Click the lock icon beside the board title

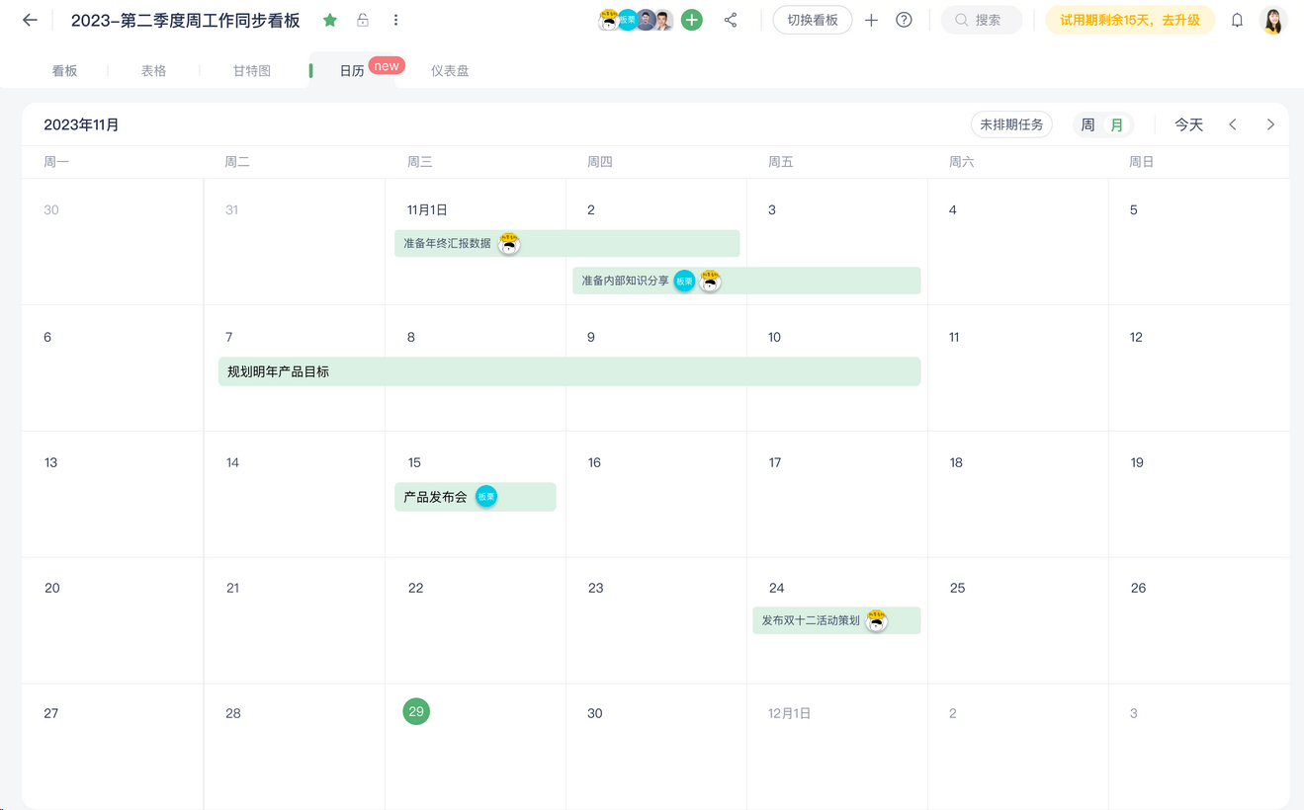pyautogui.click(x=363, y=20)
